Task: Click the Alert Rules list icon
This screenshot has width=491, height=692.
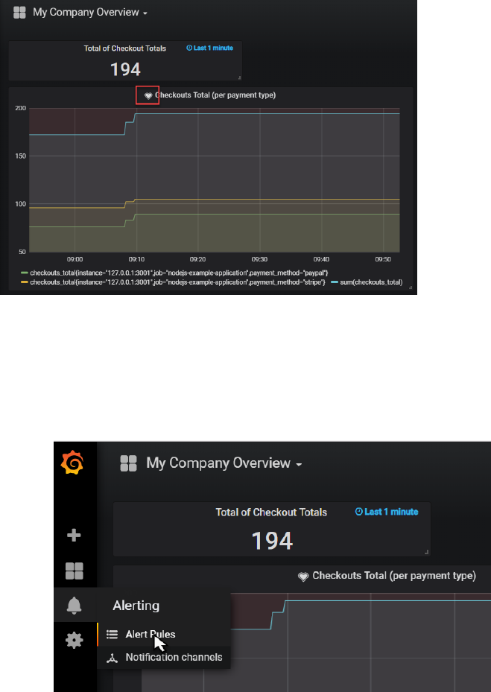Action: pyautogui.click(x=113, y=634)
